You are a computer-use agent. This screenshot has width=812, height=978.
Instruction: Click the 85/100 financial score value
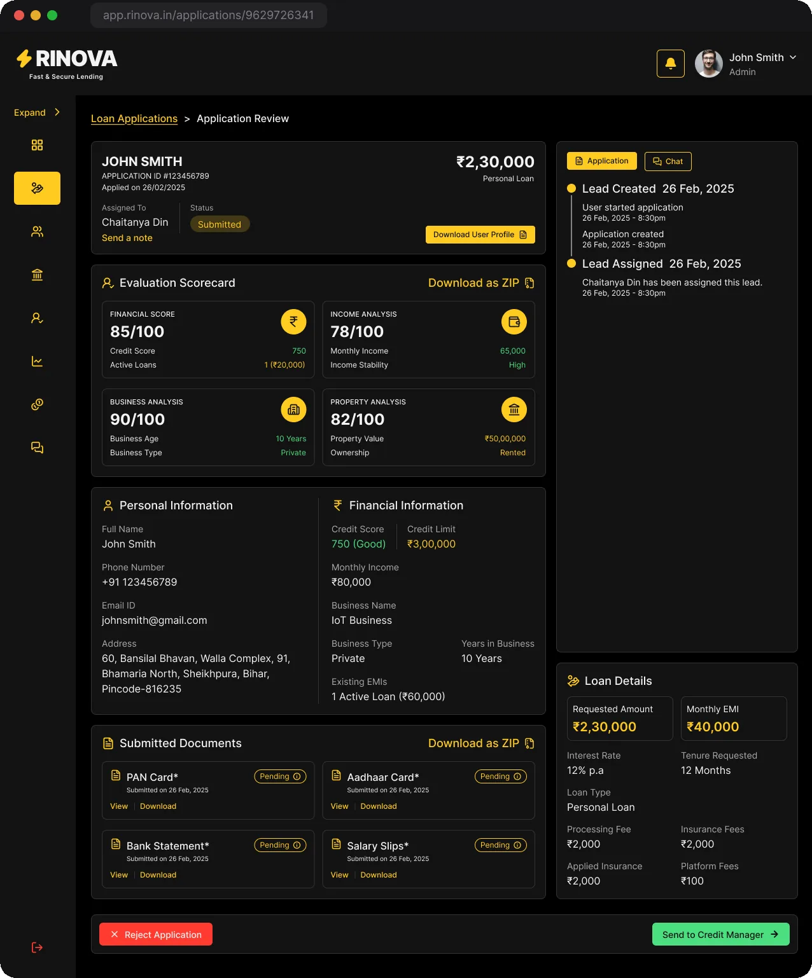pyautogui.click(x=137, y=331)
